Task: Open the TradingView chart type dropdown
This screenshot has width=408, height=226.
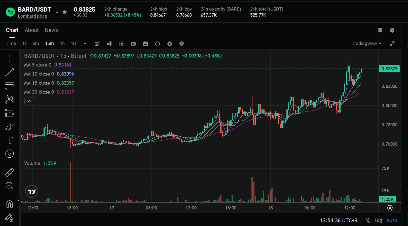Action: click(x=366, y=43)
